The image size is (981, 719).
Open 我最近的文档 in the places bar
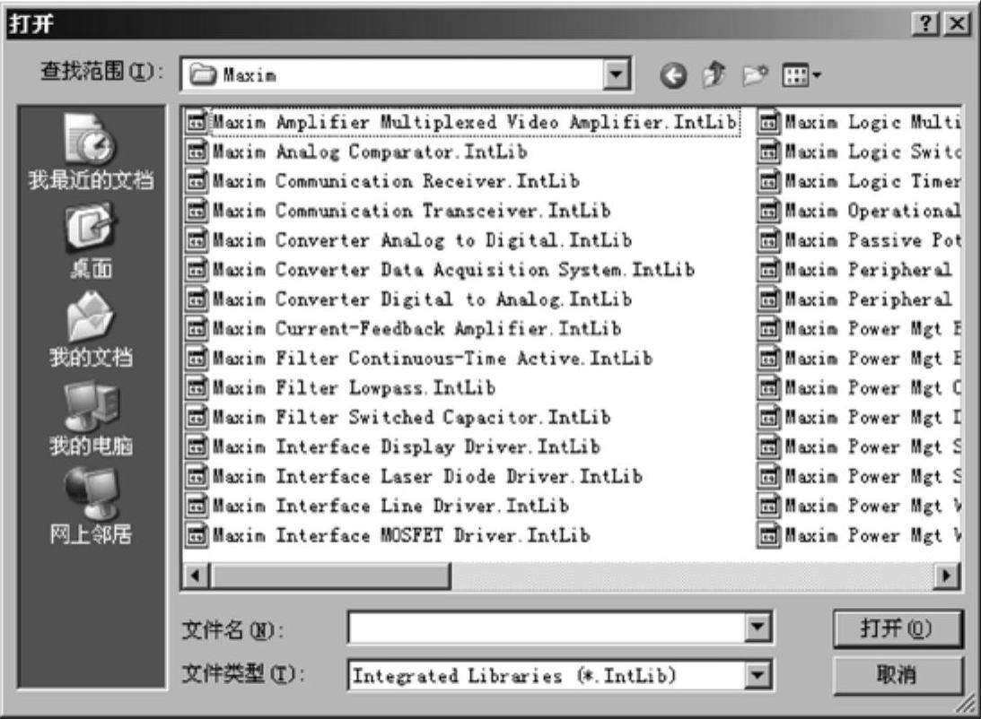(91, 152)
